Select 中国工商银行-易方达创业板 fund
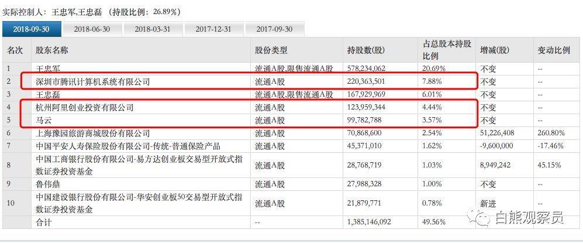583x243 pixels. click(x=139, y=165)
